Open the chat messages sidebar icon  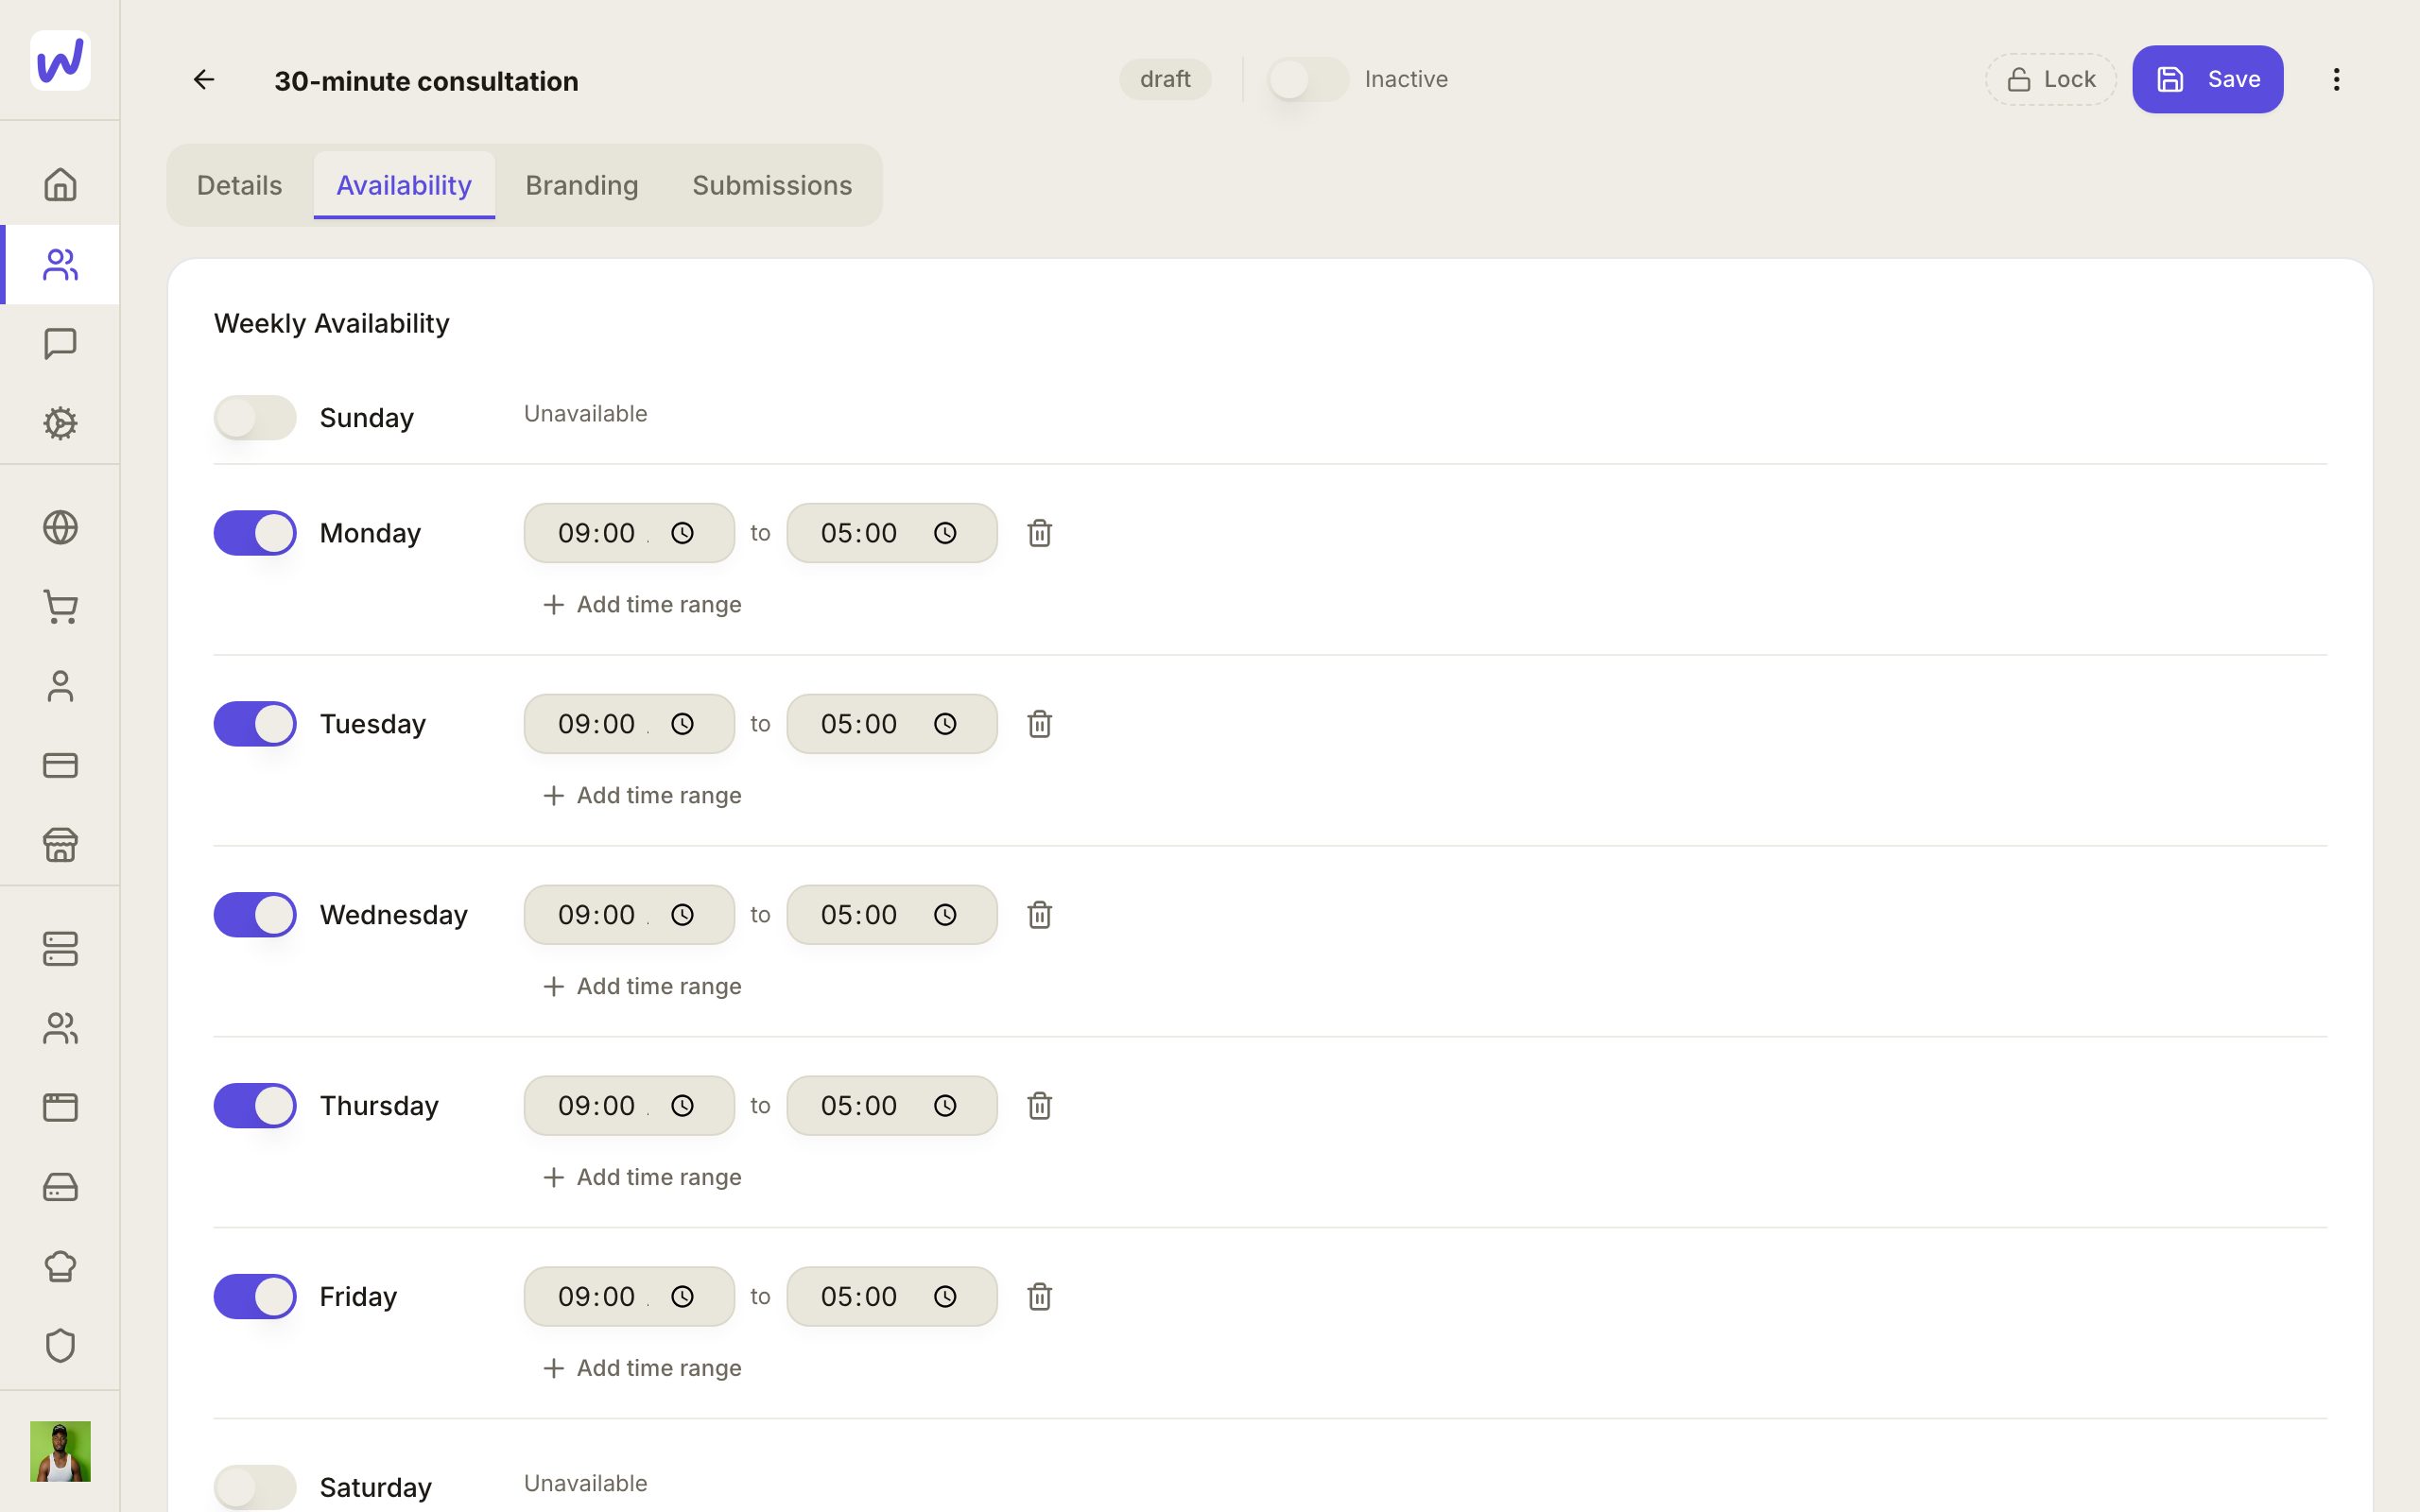coord(60,344)
